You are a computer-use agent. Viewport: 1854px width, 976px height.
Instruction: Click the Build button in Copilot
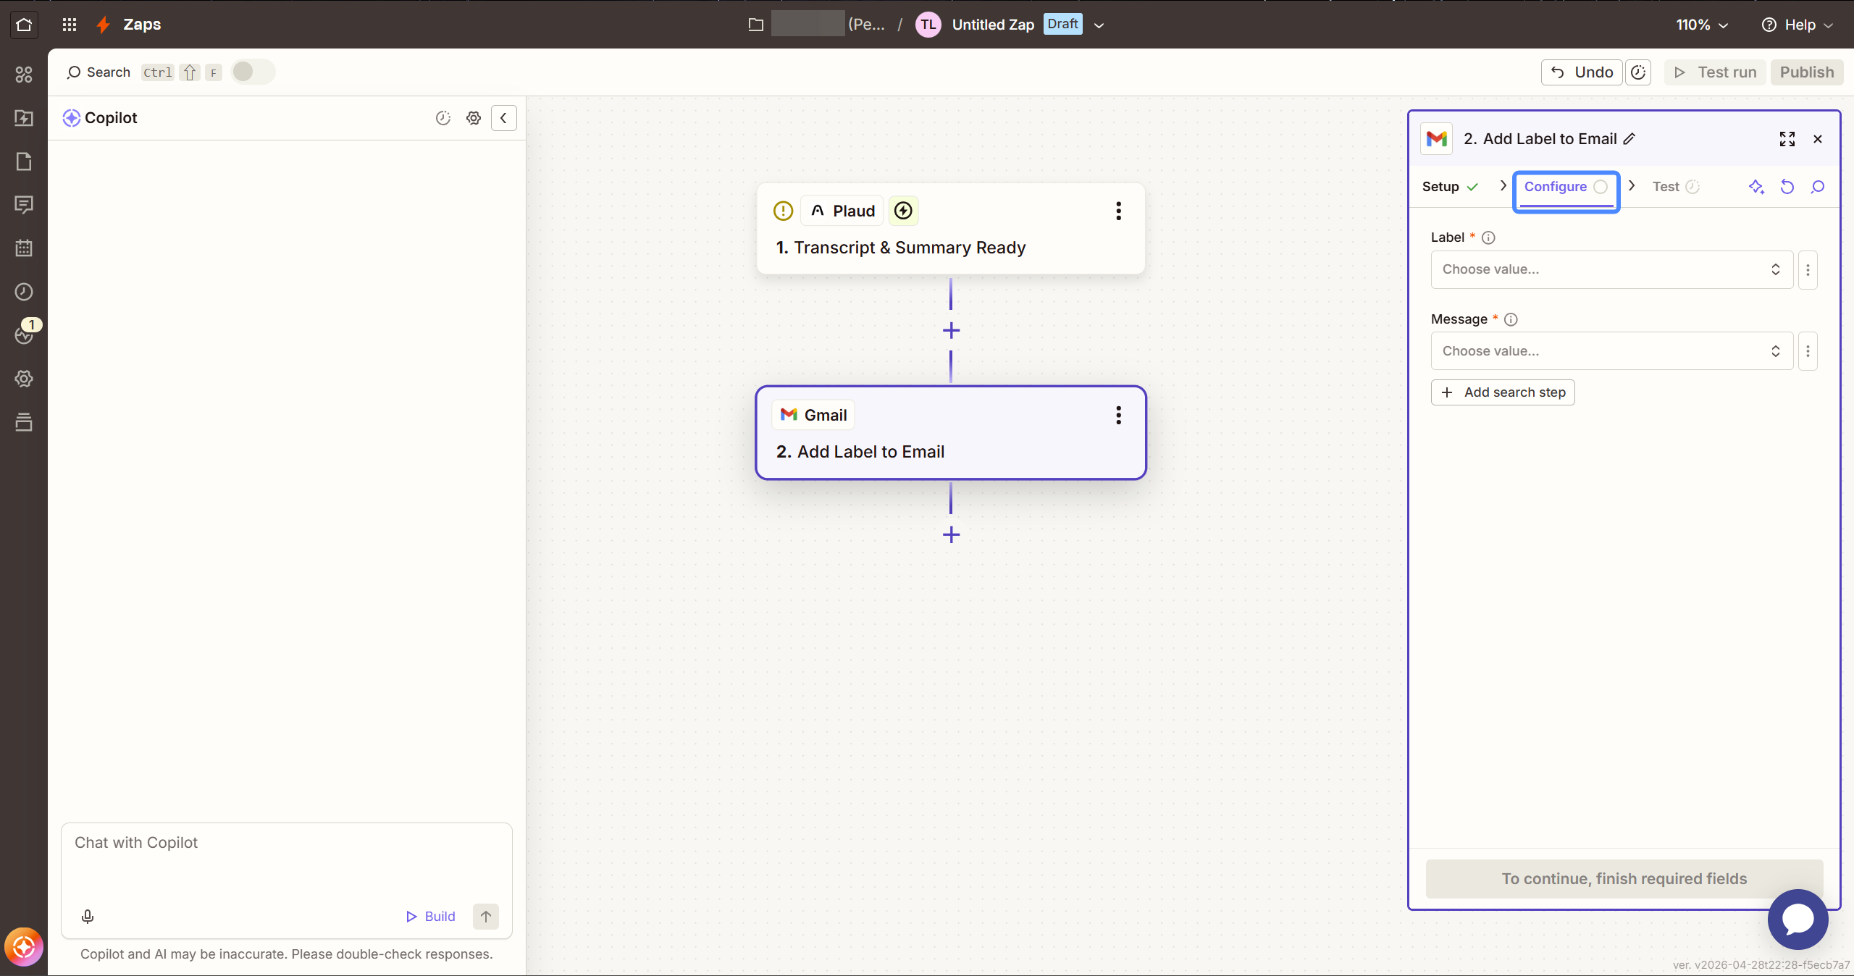point(430,917)
